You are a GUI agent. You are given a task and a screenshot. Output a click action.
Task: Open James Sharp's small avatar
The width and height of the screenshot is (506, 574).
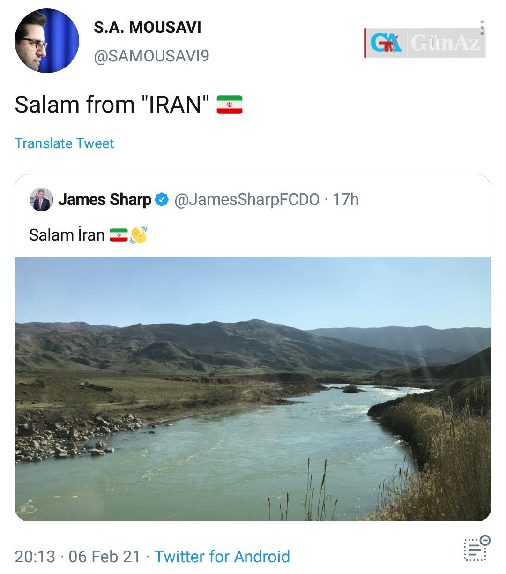click(x=41, y=199)
